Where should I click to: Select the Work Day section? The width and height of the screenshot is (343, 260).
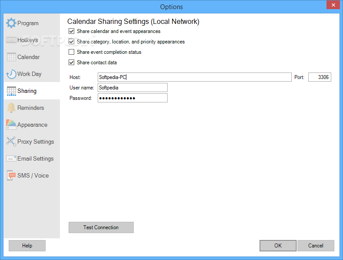point(30,74)
